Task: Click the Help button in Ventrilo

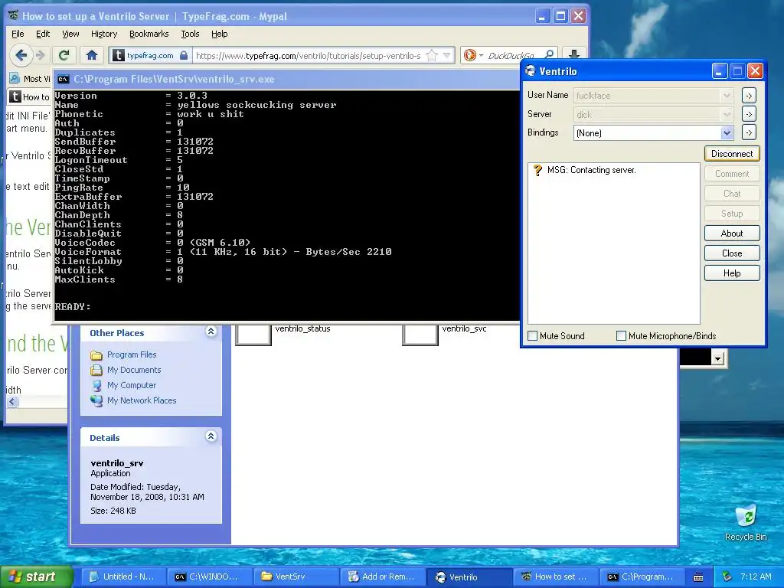Action: (732, 273)
